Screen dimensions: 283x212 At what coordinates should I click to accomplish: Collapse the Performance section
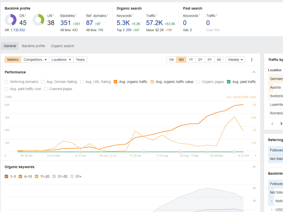(254, 72)
